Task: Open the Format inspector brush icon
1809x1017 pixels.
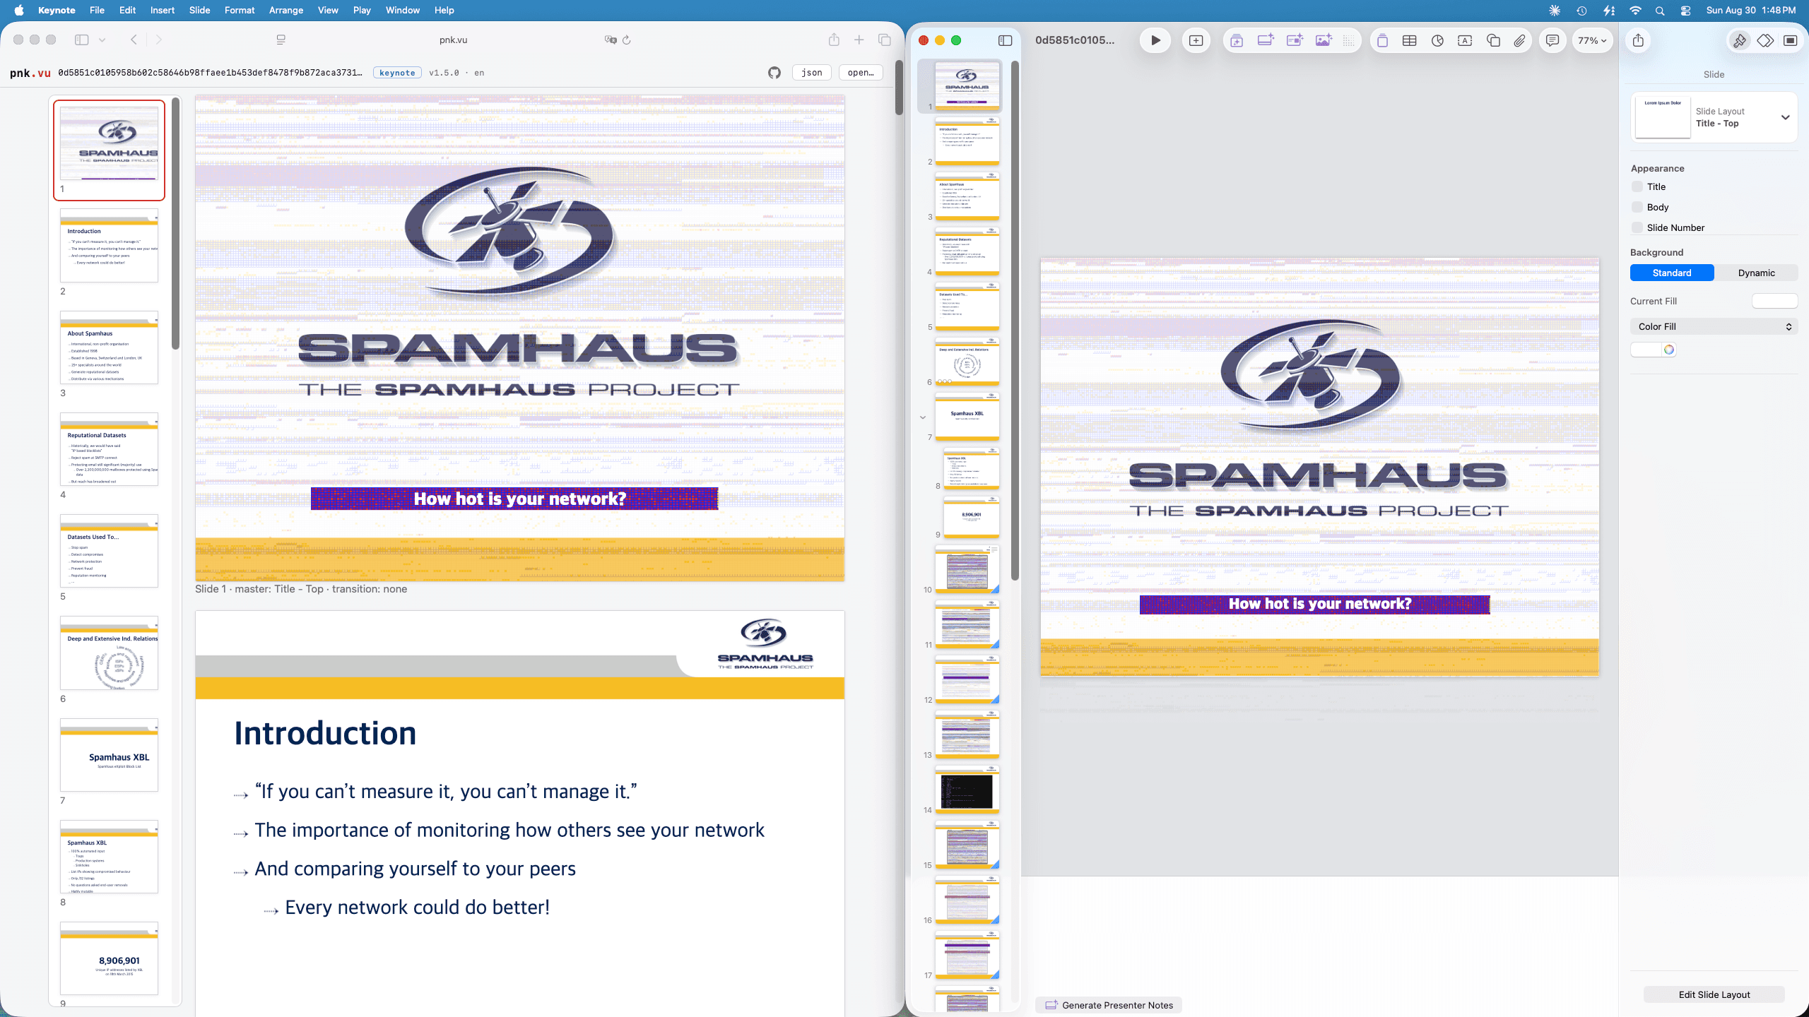Action: pyautogui.click(x=1740, y=40)
